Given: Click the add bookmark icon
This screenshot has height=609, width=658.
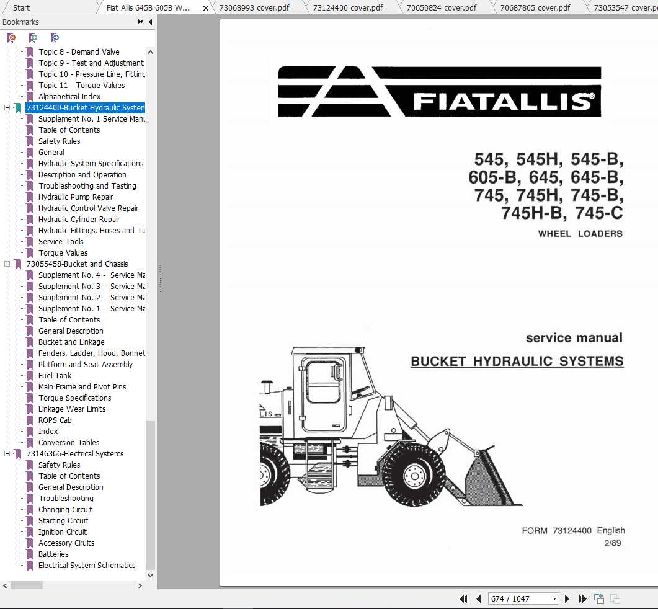Looking at the screenshot, I should coord(33,38).
